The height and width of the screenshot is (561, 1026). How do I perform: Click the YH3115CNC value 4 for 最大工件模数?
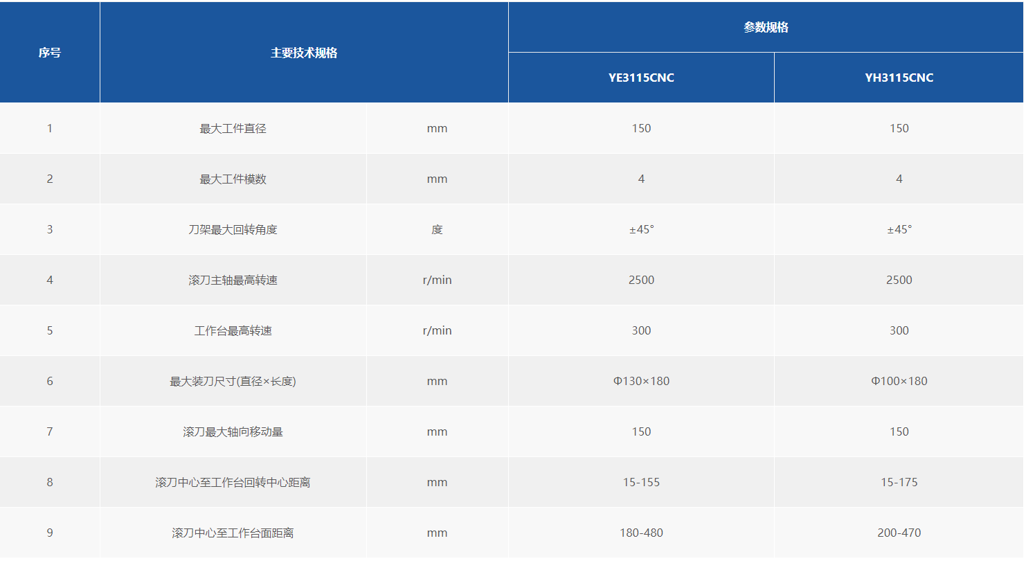click(x=899, y=179)
